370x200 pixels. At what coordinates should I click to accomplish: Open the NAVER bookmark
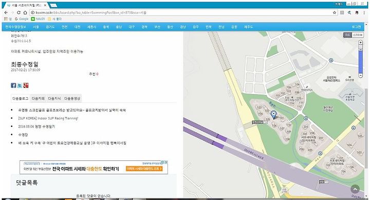click(x=38, y=19)
